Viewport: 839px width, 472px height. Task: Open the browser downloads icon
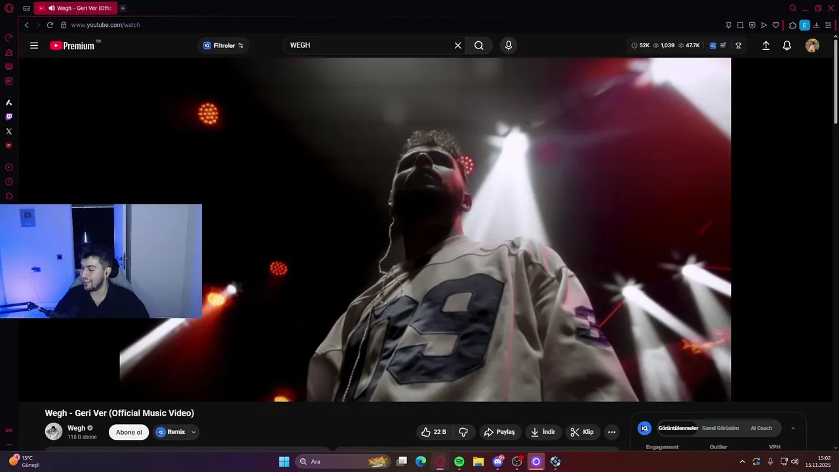tap(816, 25)
